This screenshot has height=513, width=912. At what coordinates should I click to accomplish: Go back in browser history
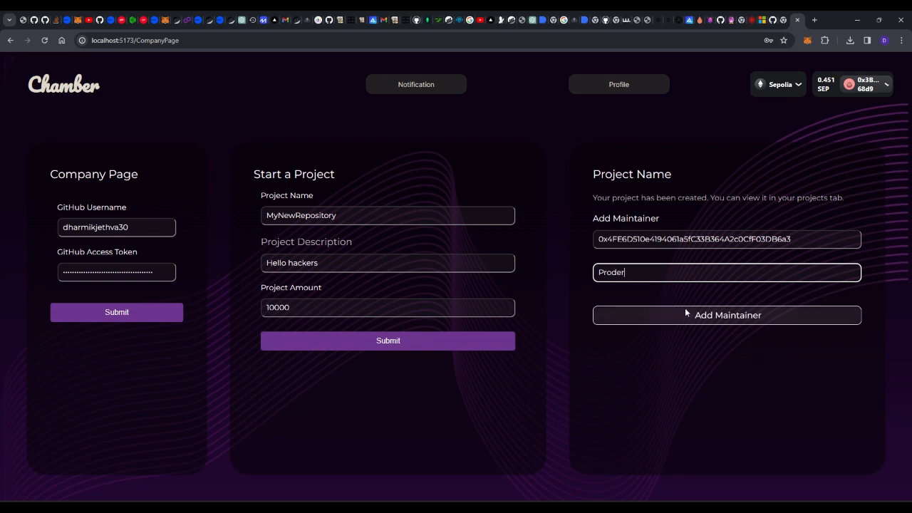coord(11,41)
